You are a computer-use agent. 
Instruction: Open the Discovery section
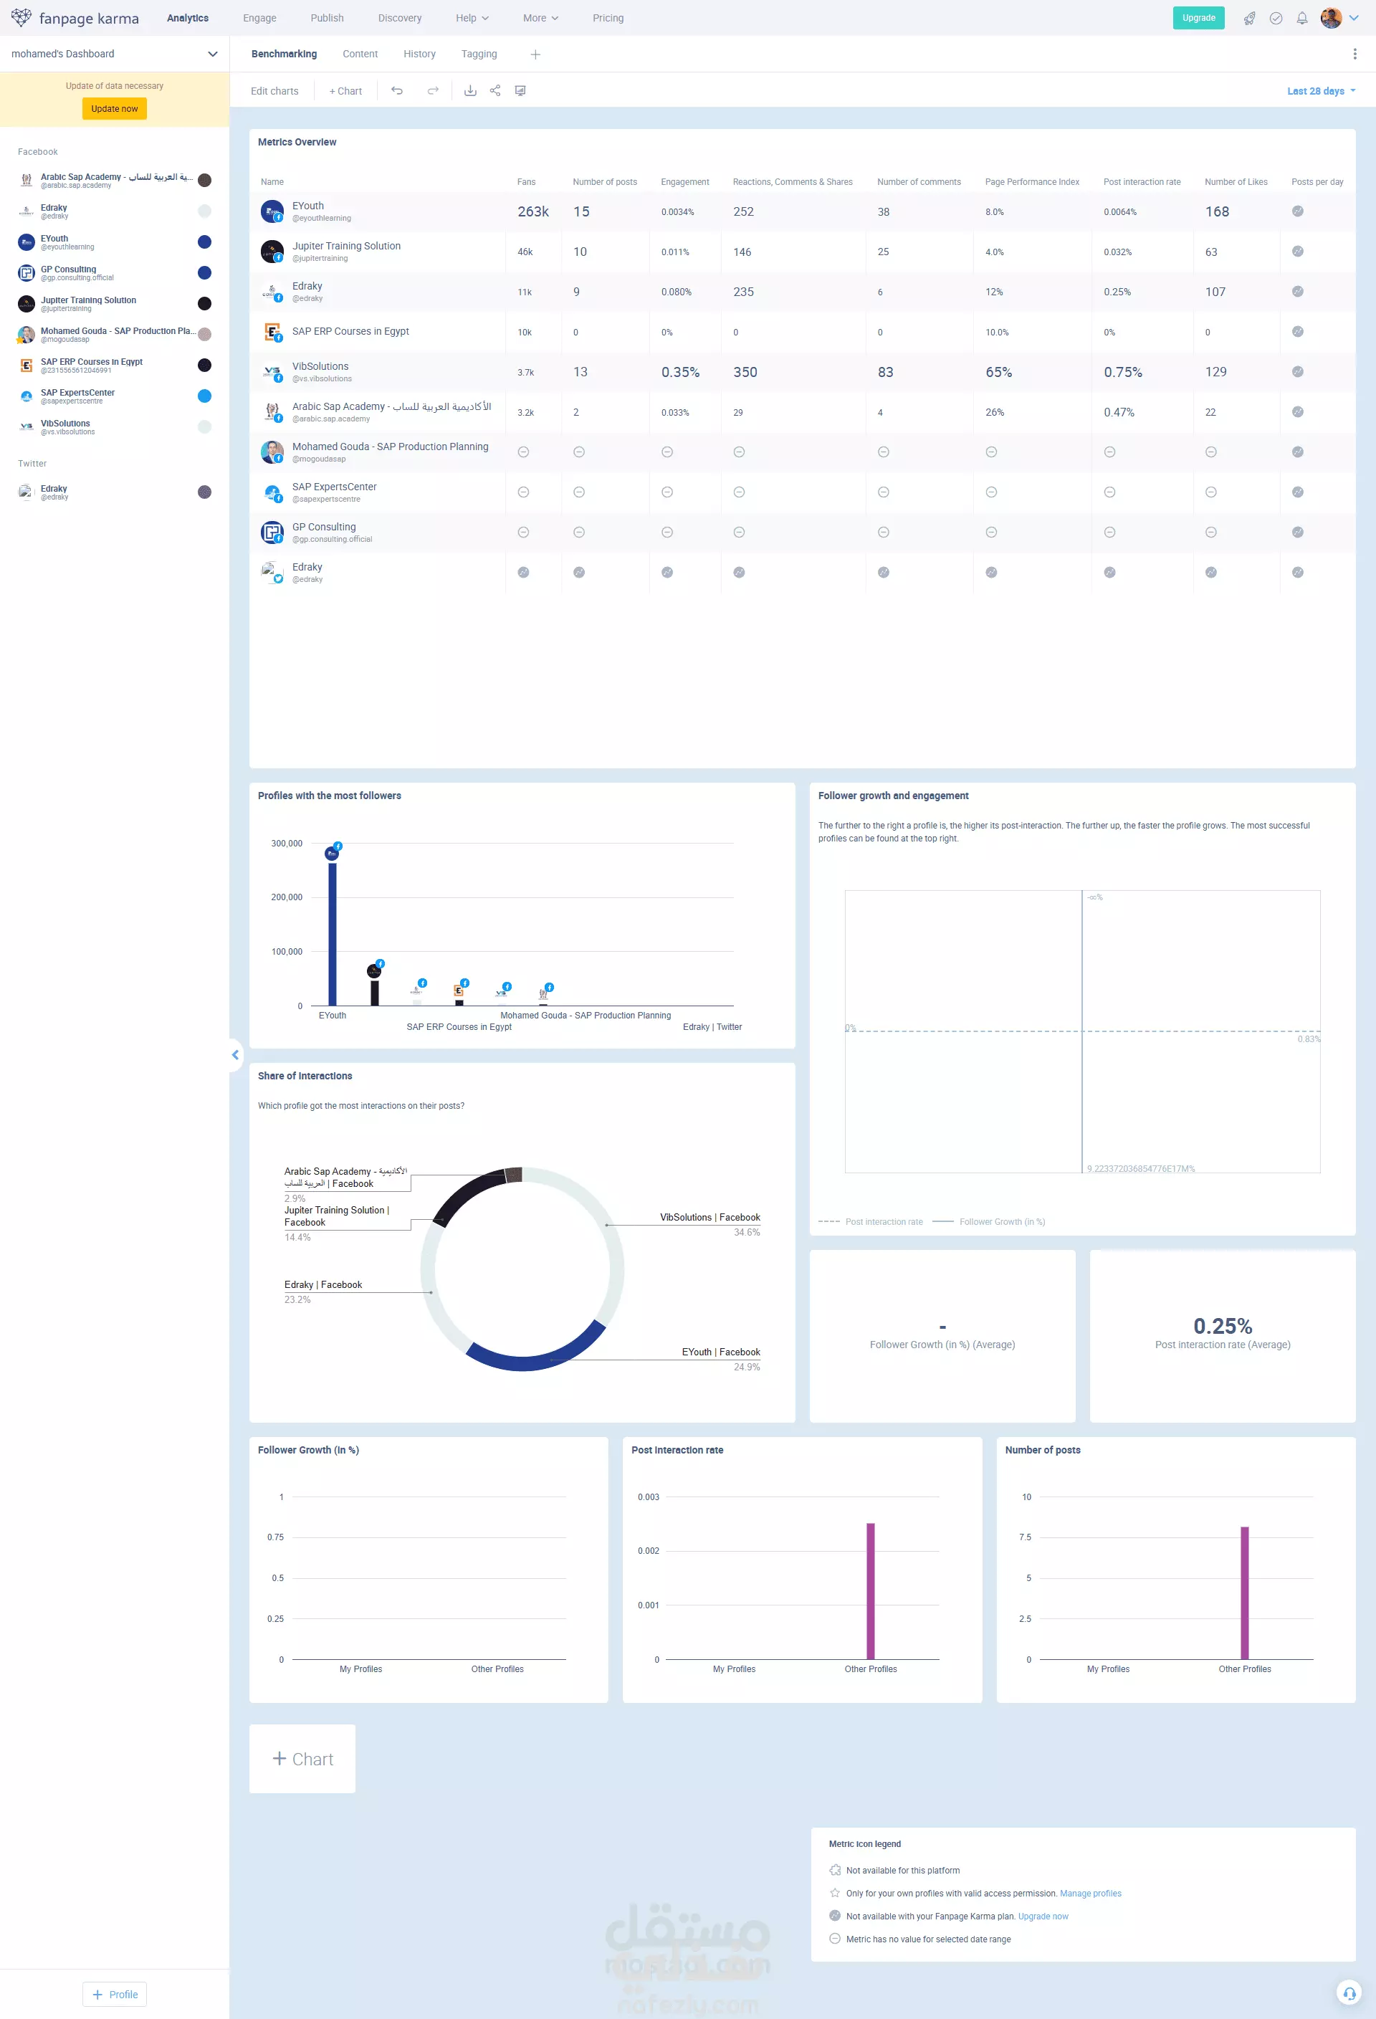pyautogui.click(x=400, y=18)
